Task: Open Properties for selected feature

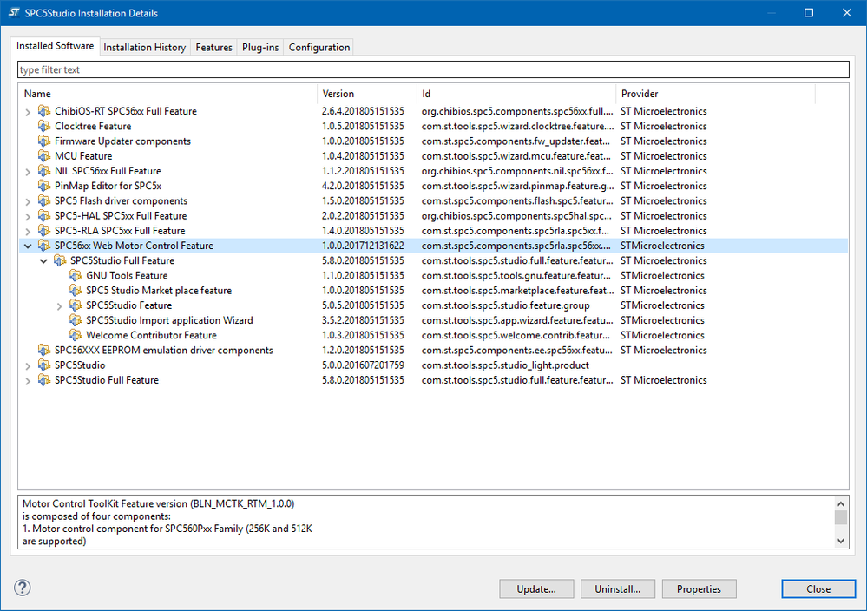Action: click(x=699, y=589)
